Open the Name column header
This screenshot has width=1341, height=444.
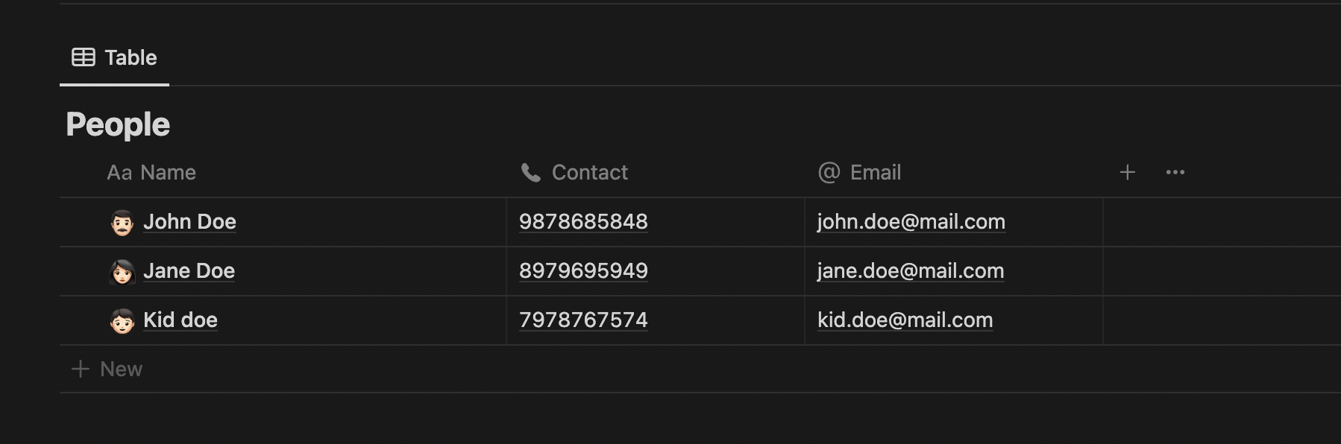pyautogui.click(x=151, y=173)
